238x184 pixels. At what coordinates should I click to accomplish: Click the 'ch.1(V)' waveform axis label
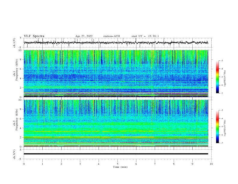(x=14, y=43)
